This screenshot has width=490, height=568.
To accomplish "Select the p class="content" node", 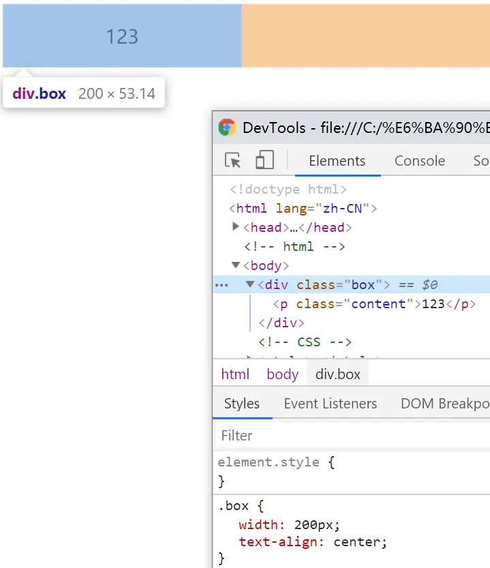I will click(x=374, y=304).
